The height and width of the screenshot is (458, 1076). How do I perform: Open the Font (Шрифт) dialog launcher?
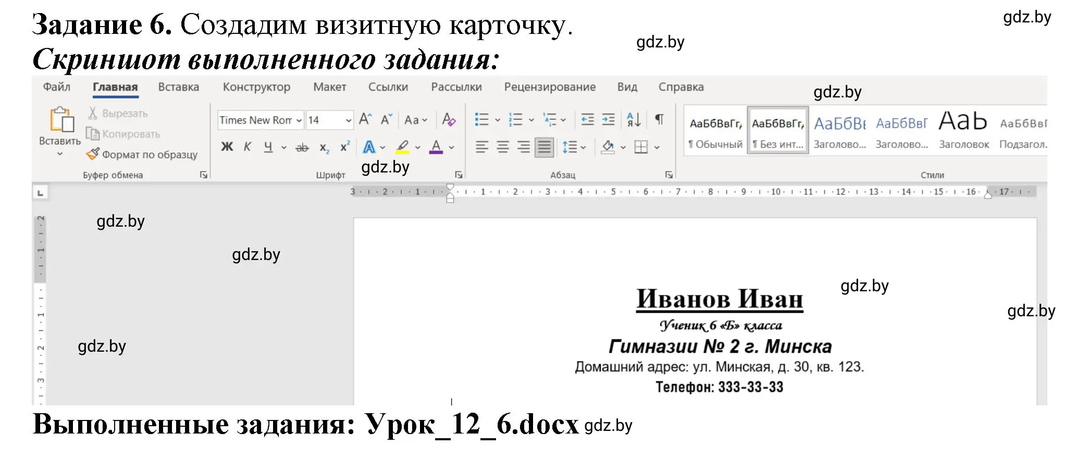point(459,175)
